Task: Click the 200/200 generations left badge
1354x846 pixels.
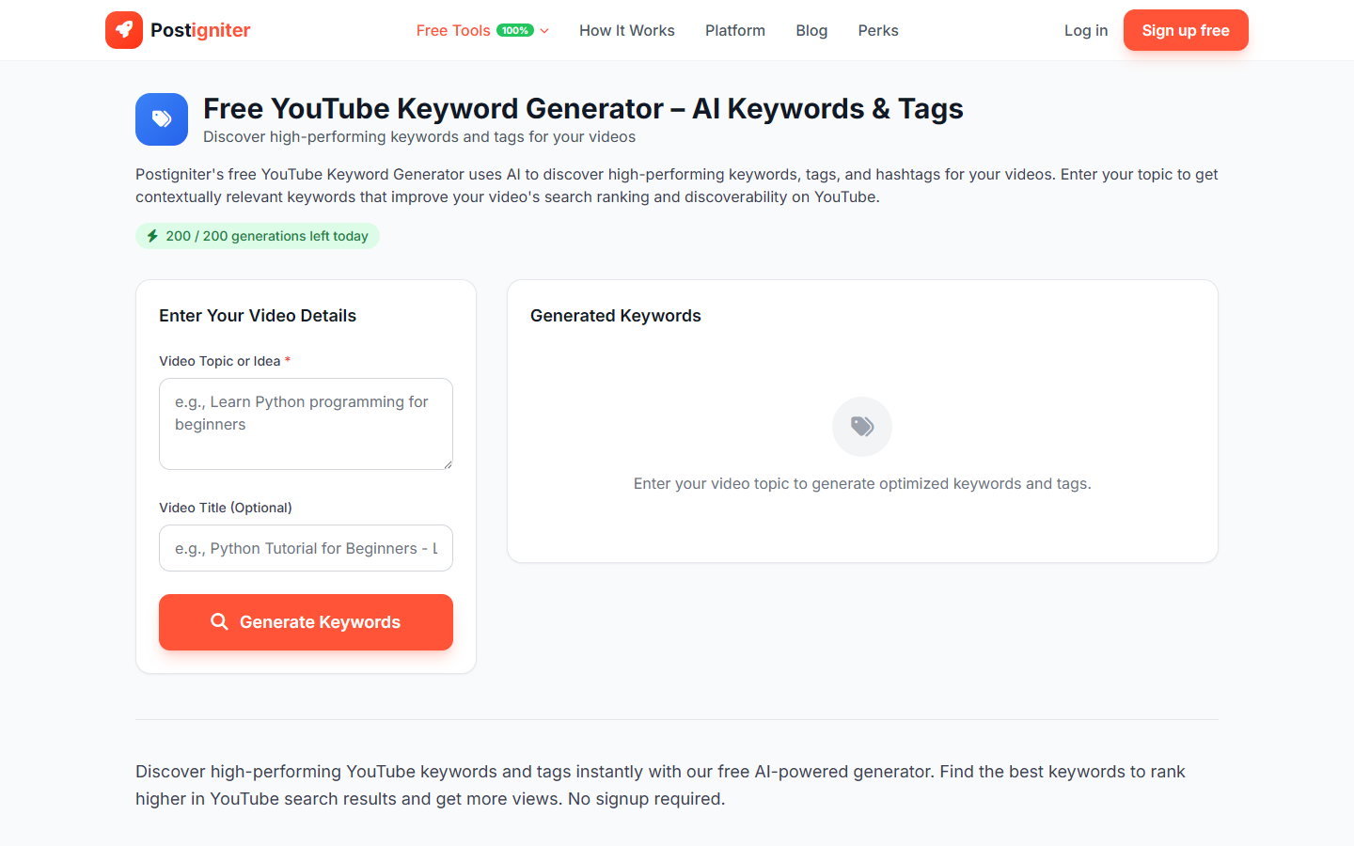Action: 257,236
